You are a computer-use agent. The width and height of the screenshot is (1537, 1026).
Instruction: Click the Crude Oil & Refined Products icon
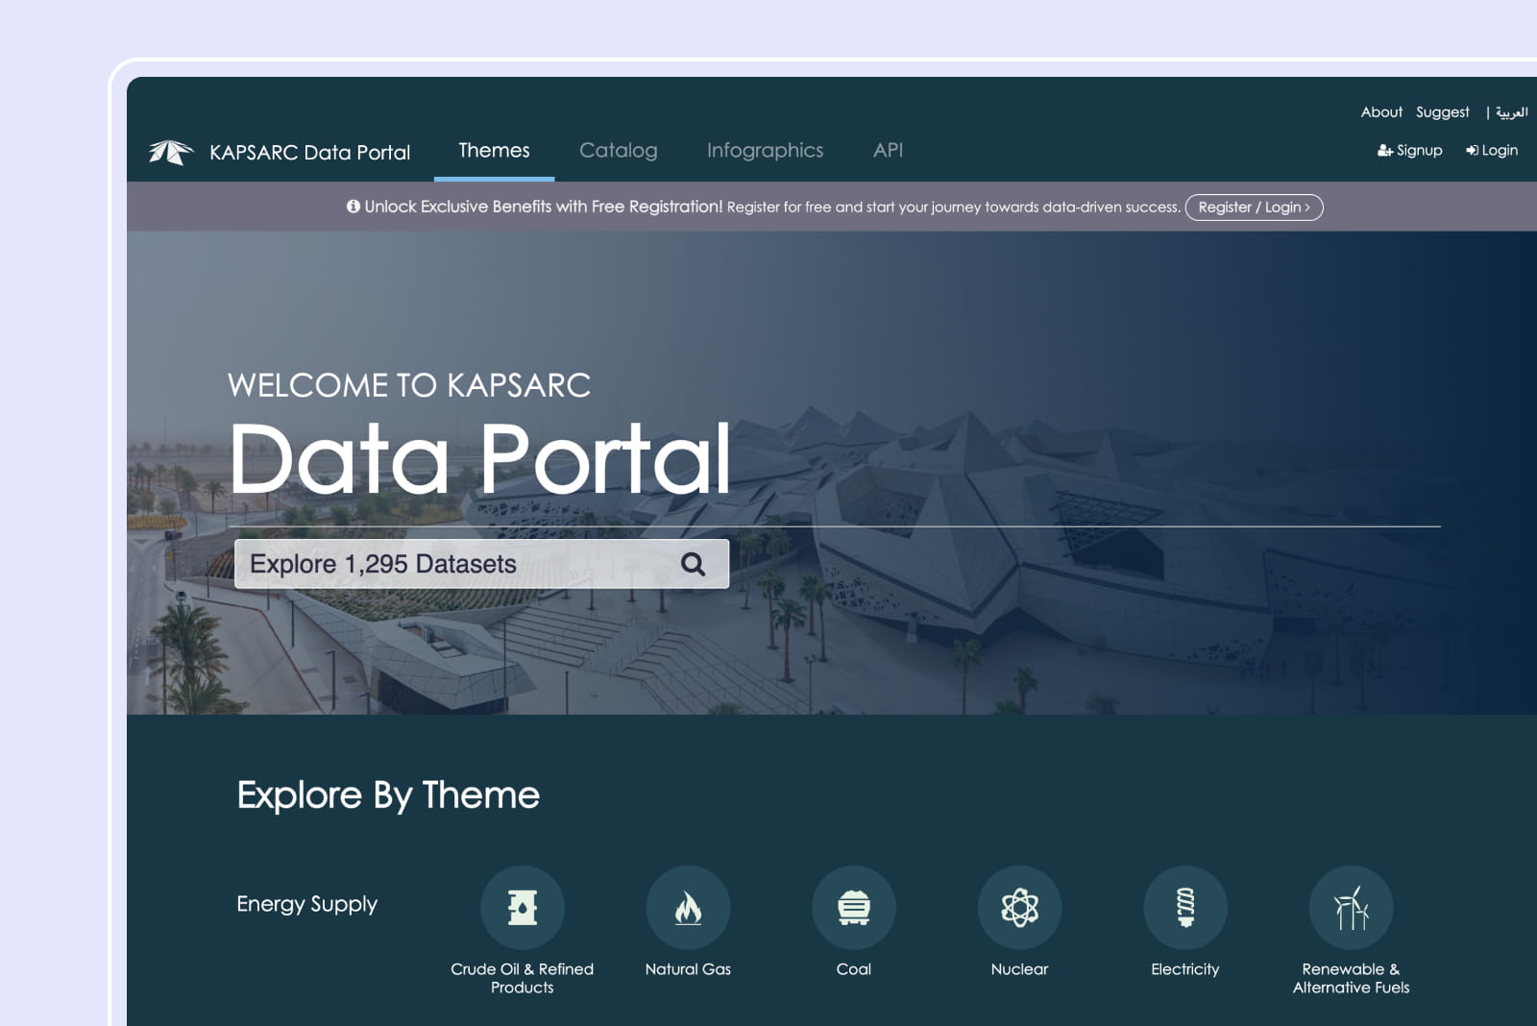tap(522, 907)
